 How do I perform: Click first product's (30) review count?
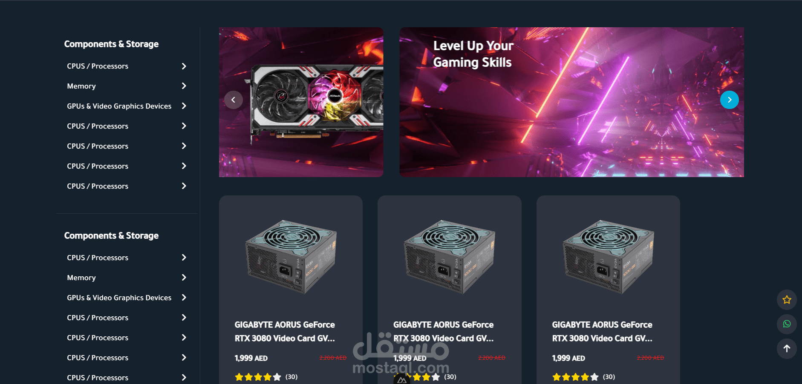(x=291, y=377)
